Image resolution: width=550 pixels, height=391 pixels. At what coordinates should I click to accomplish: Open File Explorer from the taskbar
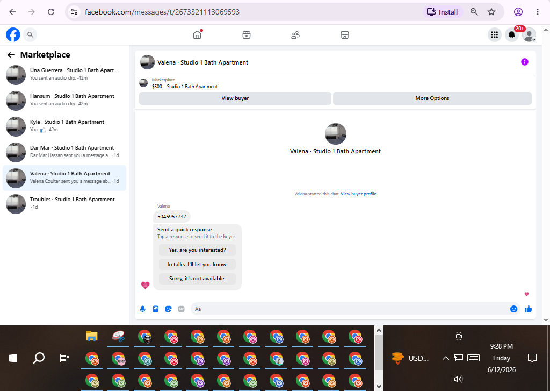pyautogui.click(x=91, y=336)
